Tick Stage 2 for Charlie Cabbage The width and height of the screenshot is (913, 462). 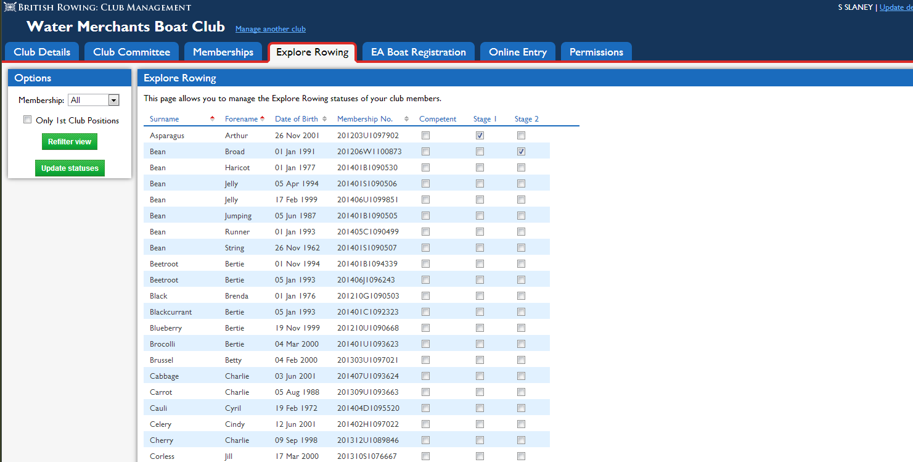pyautogui.click(x=521, y=376)
